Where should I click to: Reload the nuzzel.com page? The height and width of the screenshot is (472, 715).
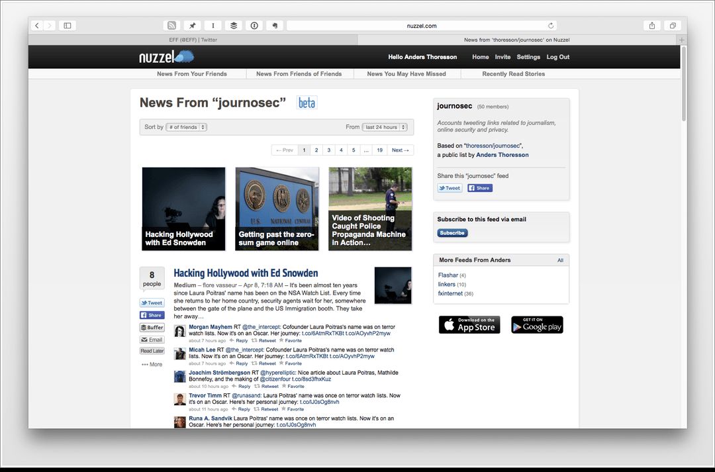(x=551, y=26)
